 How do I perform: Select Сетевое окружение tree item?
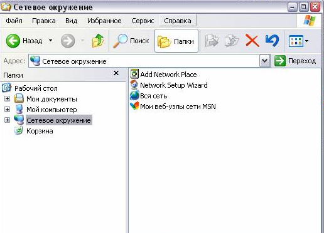pos(59,120)
